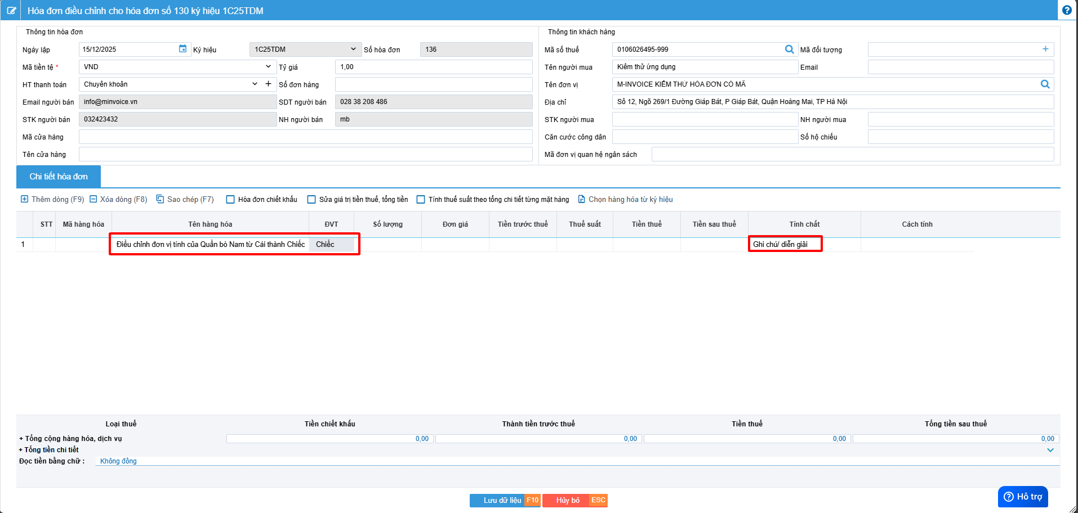Select the Chi tiết hóa đơn tab
Screen dimensions: 1078x513
[59, 177]
